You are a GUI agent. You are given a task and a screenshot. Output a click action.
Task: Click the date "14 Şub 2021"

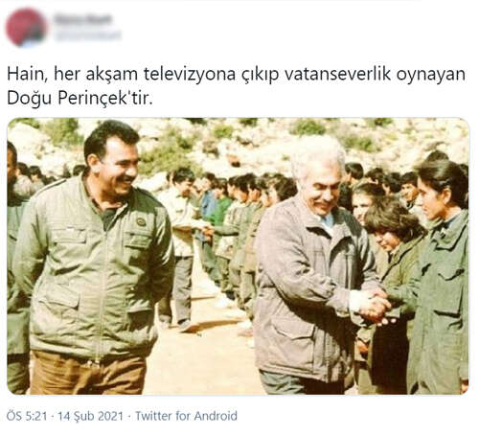tap(90, 416)
